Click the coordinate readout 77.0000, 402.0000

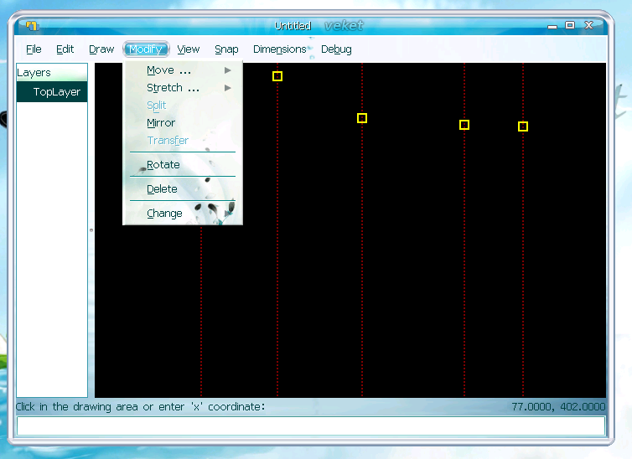click(558, 407)
